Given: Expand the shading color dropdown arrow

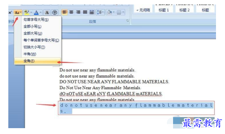Looking at the screenshot, I should (114, 12).
